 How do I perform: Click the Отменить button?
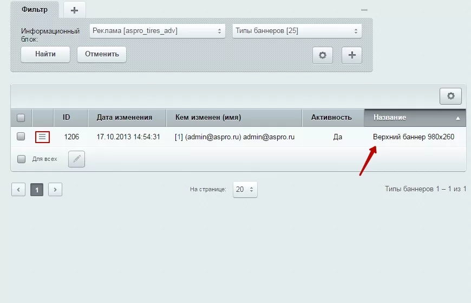click(x=102, y=54)
